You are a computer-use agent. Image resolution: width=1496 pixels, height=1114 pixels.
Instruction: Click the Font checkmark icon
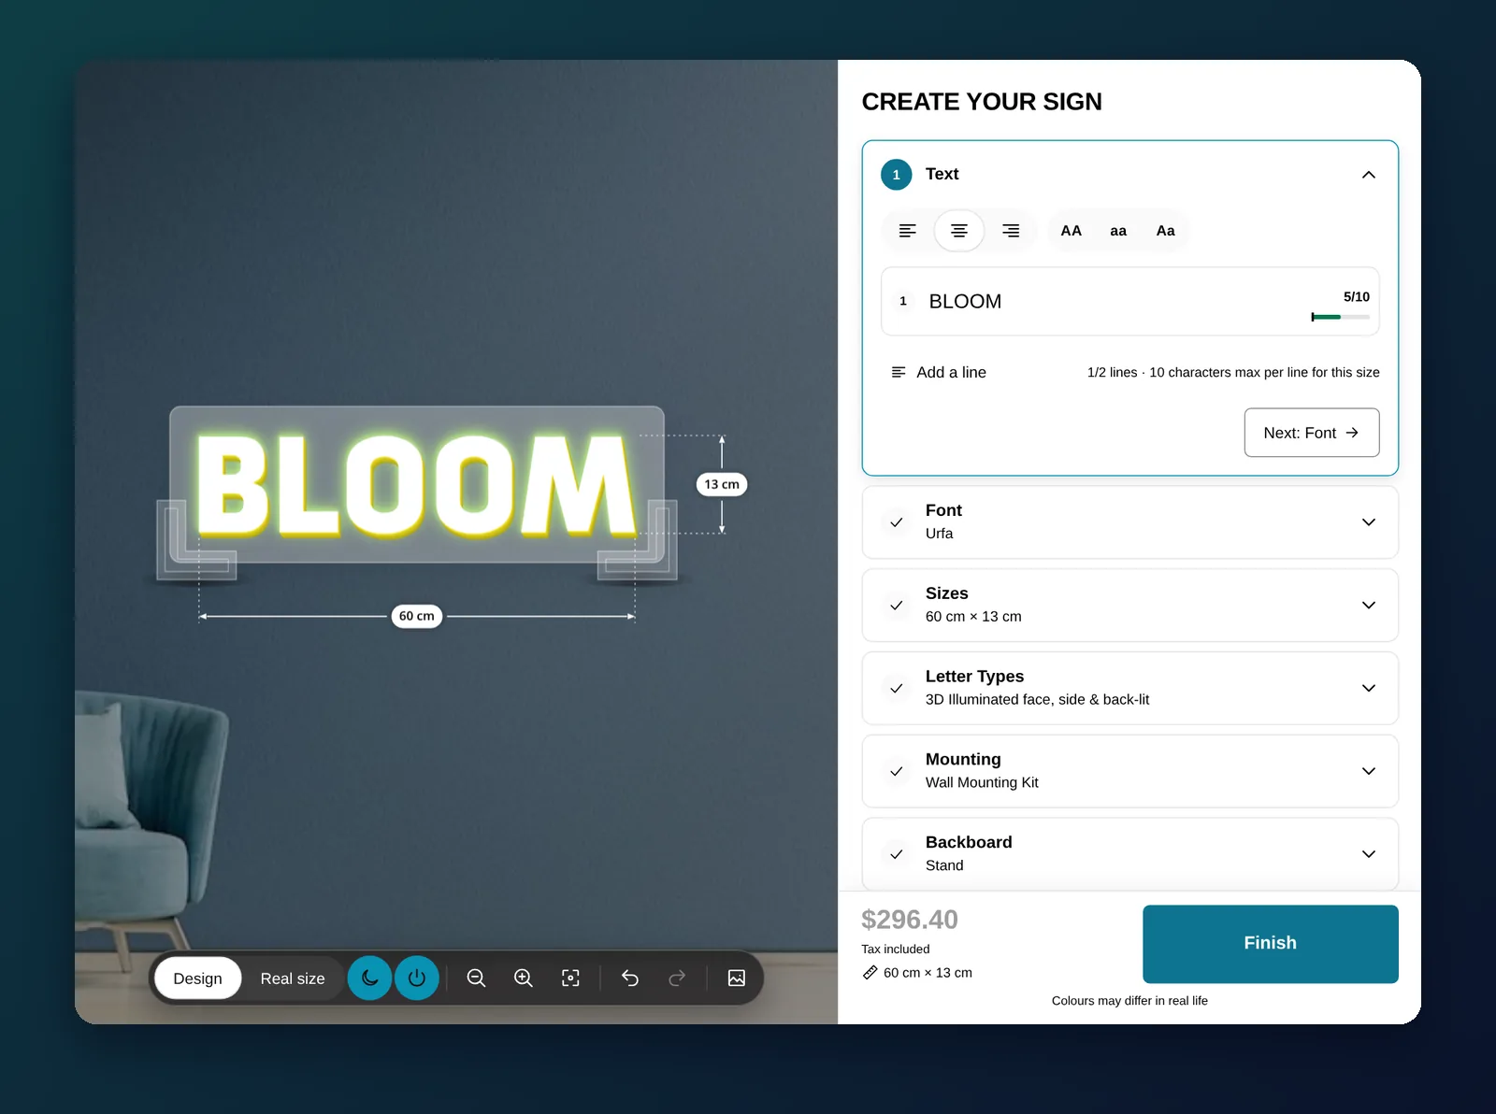click(x=897, y=522)
